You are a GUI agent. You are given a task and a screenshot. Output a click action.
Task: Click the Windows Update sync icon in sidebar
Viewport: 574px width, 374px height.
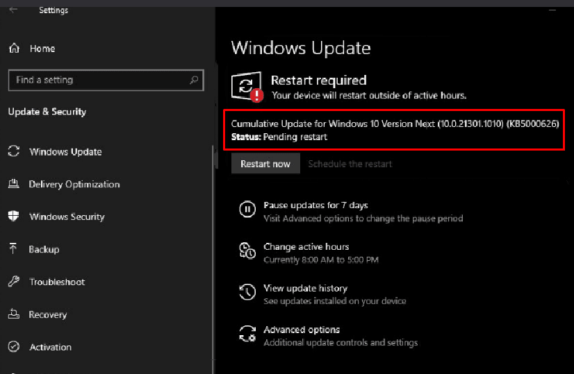coord(13,152)
